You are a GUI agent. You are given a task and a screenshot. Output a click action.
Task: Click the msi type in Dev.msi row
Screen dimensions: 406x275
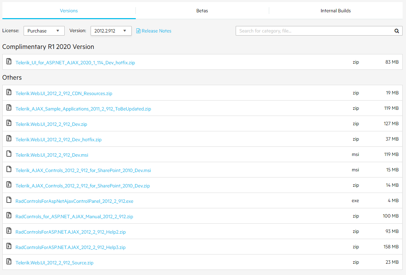tap(355, 155)
